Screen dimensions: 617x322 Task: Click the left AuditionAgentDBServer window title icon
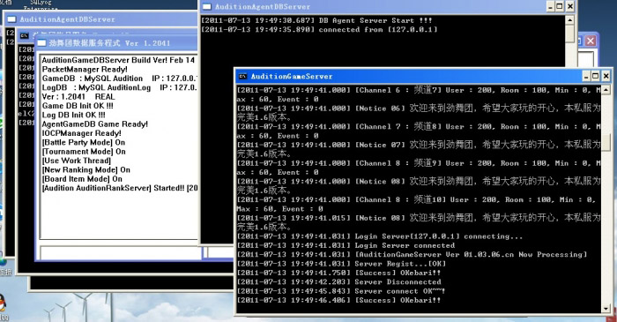pos(11,19)
